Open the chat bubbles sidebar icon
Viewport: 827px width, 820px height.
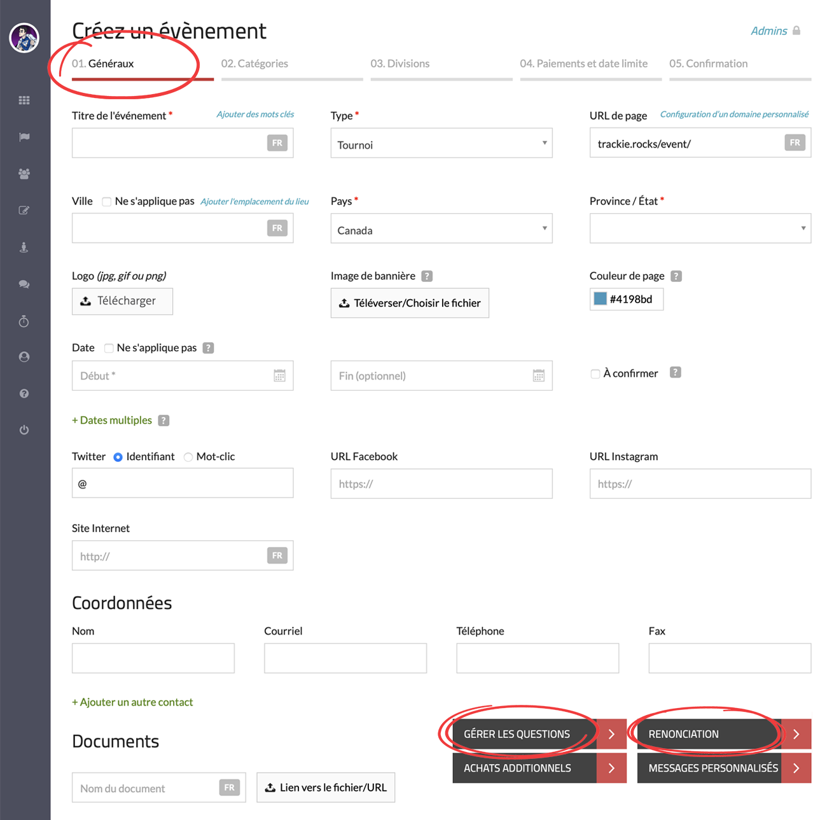[24, 284]
